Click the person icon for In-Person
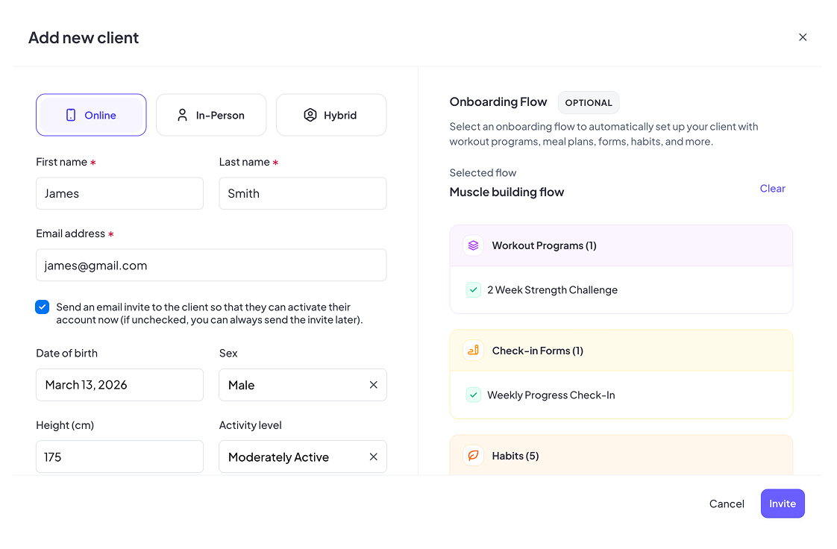The width and height of the screenshot is (837, 549). [182, 115]
